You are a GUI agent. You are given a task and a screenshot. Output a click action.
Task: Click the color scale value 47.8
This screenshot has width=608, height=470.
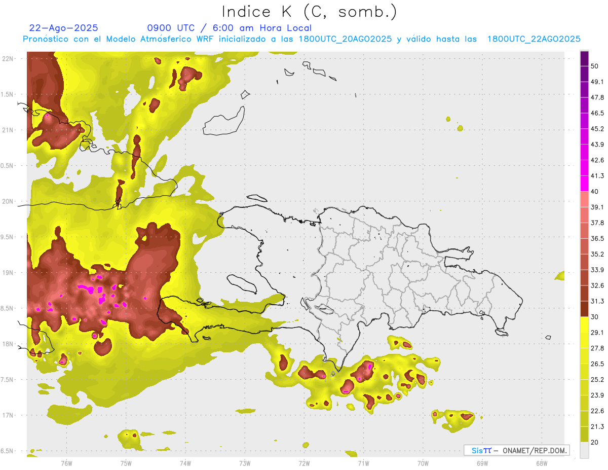(x=597, y=97)
